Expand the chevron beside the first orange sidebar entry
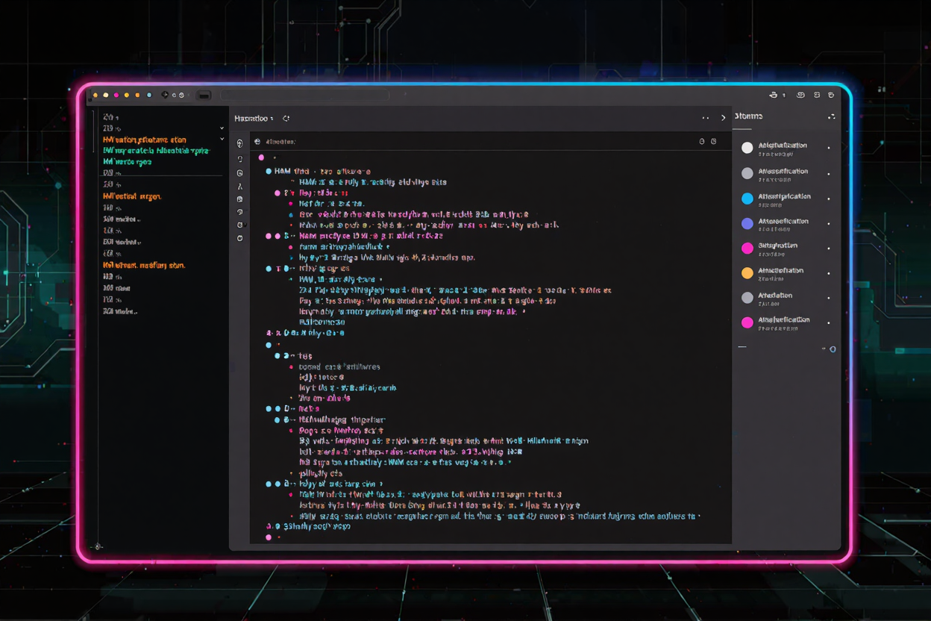The width and height of the screenshot is (931, 621). click(222, 140)
